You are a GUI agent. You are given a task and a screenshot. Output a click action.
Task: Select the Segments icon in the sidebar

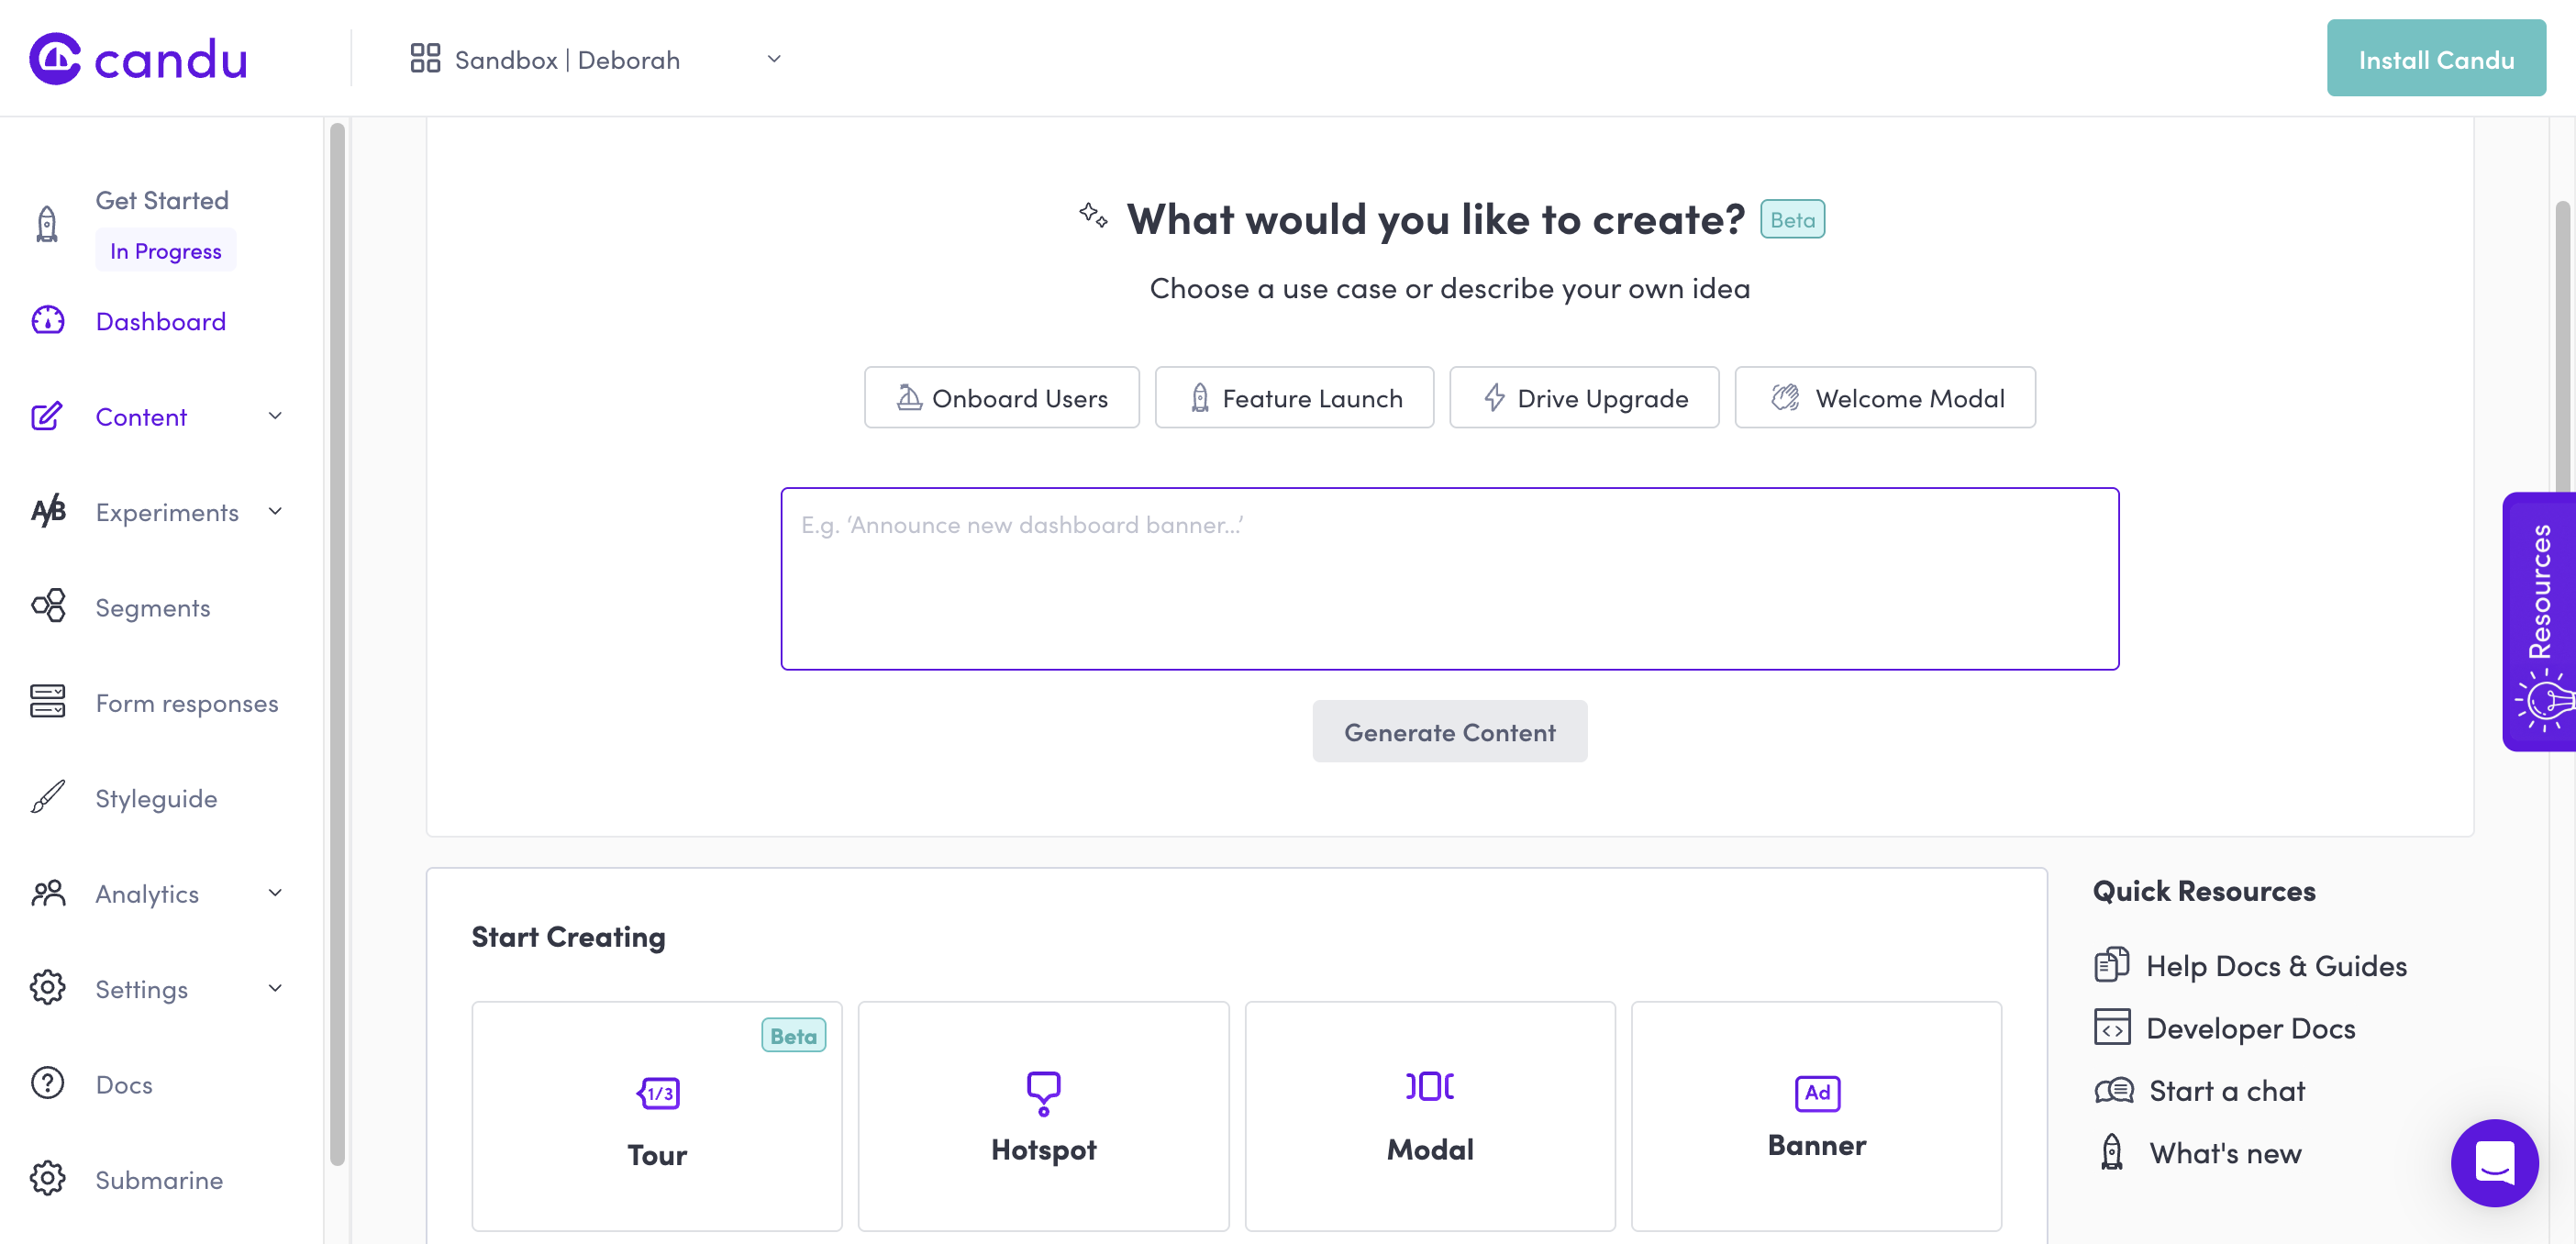tap(47, 606)
